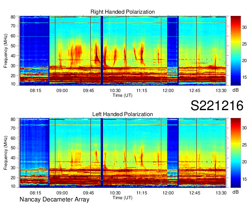Click the 50 MHz tick of Left Handed plot
Viewport: 251px width, 204px height.
(x=13, y=148)
